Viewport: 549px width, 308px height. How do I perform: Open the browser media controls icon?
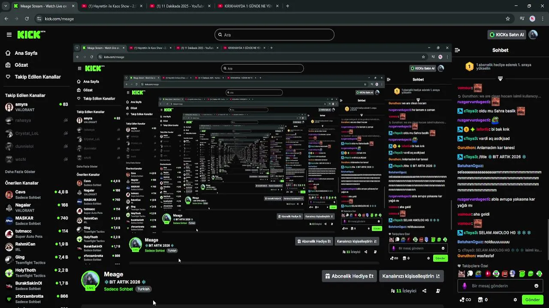pyautogui.click(x=522, y=19)
